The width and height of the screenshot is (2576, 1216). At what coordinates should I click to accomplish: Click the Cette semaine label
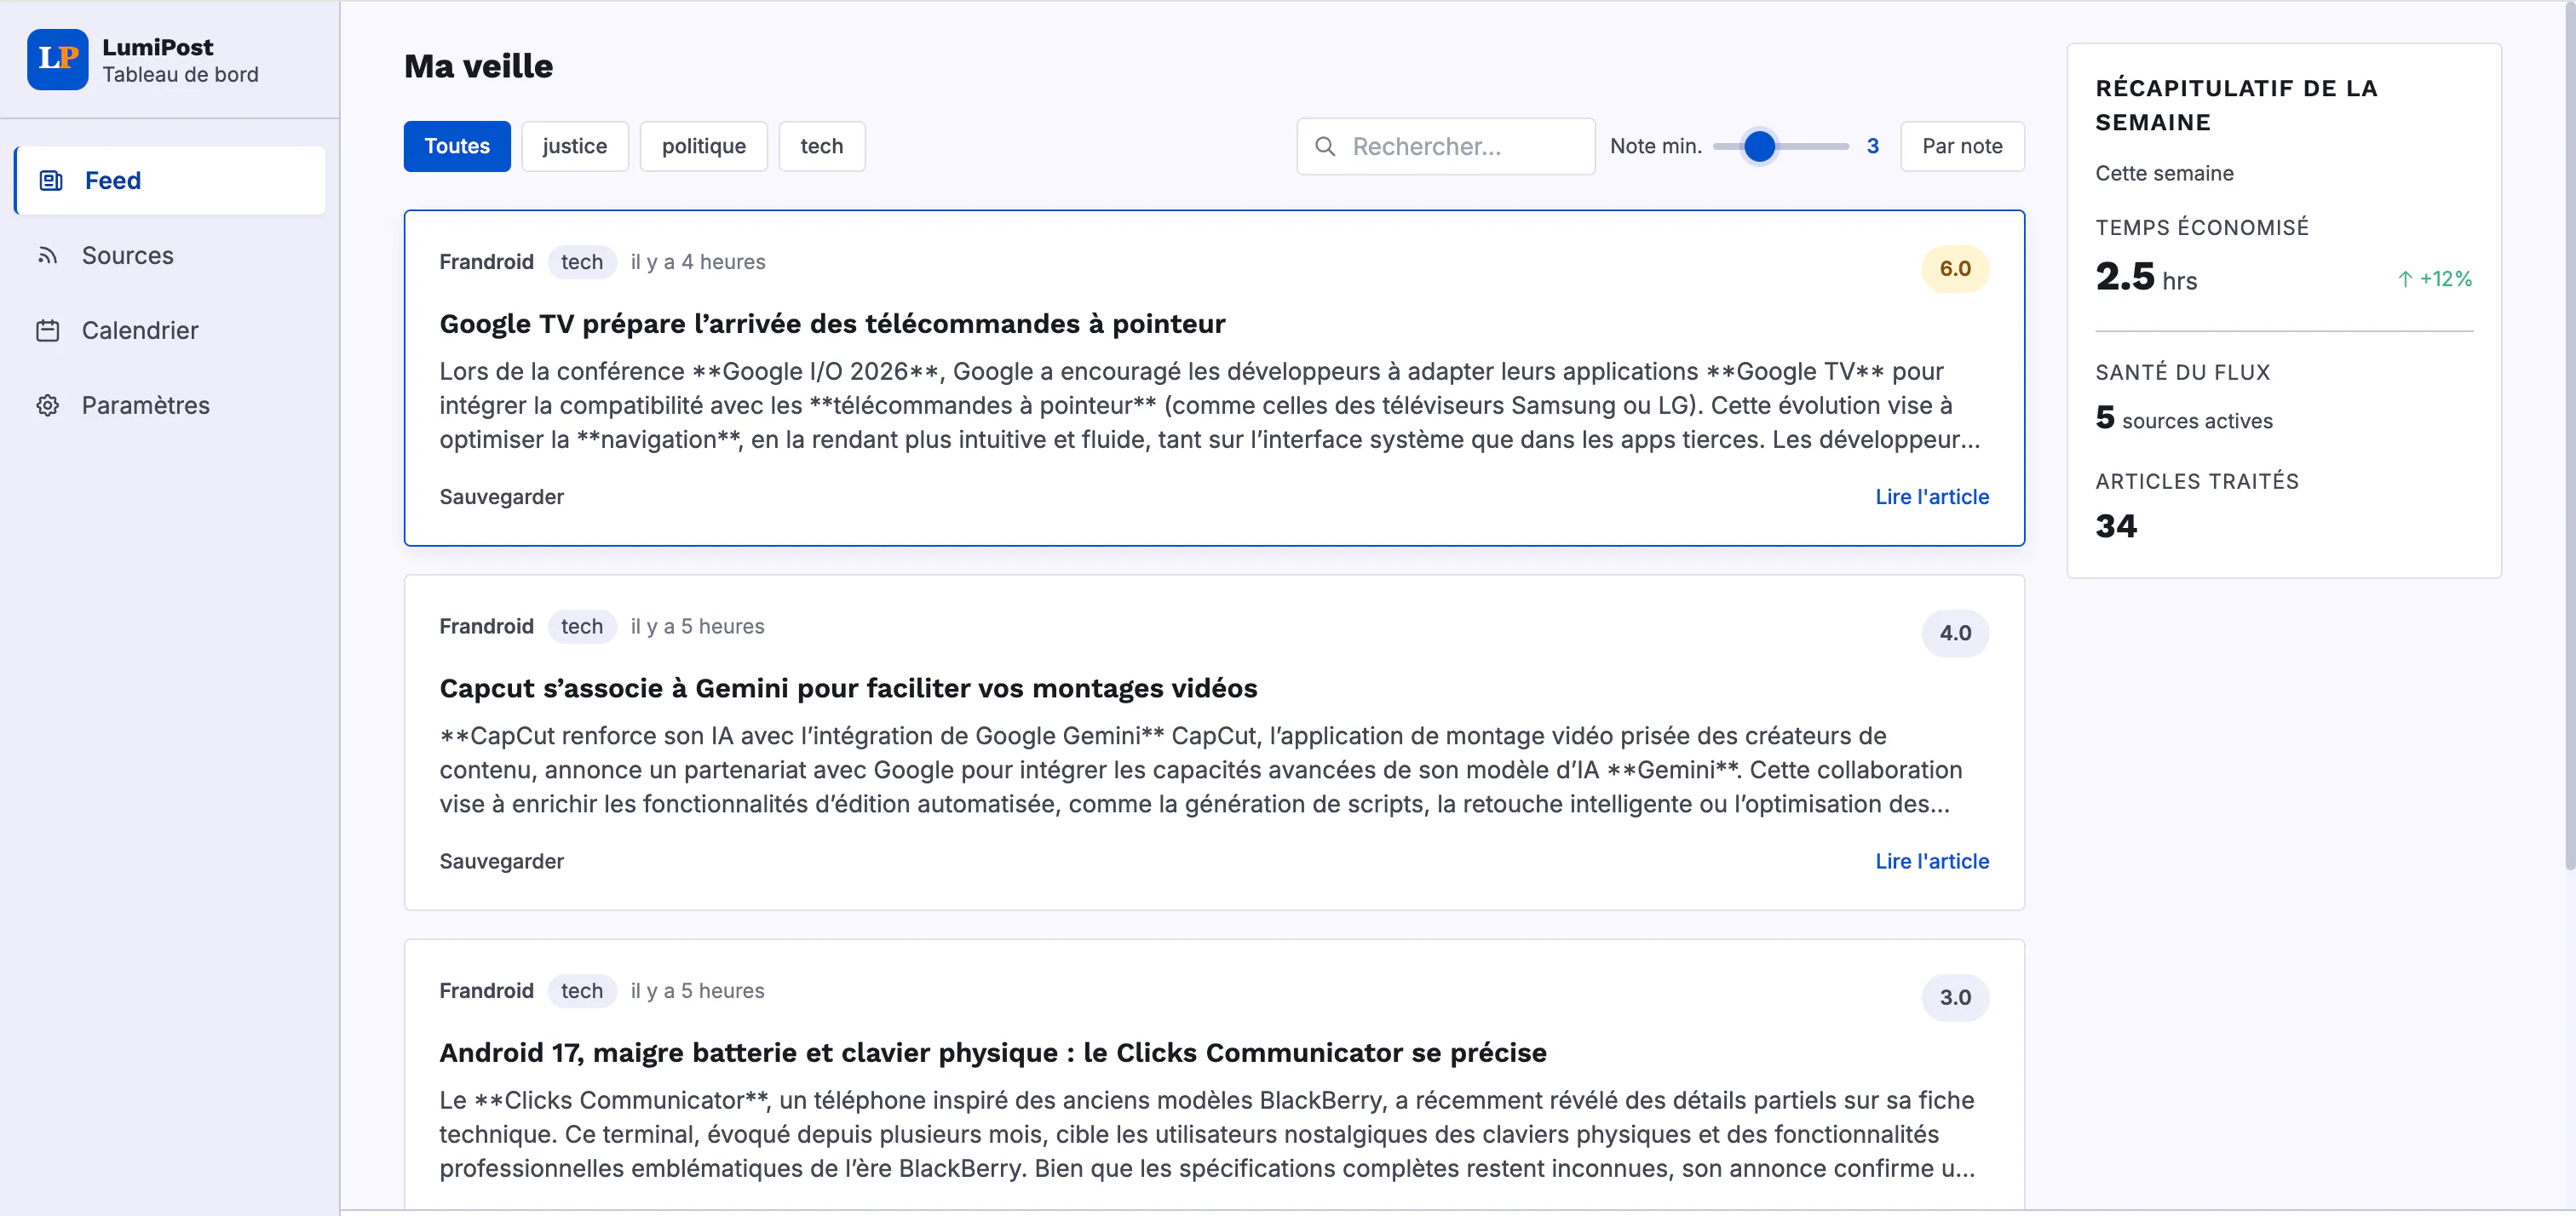click(x=2164, y=174)
